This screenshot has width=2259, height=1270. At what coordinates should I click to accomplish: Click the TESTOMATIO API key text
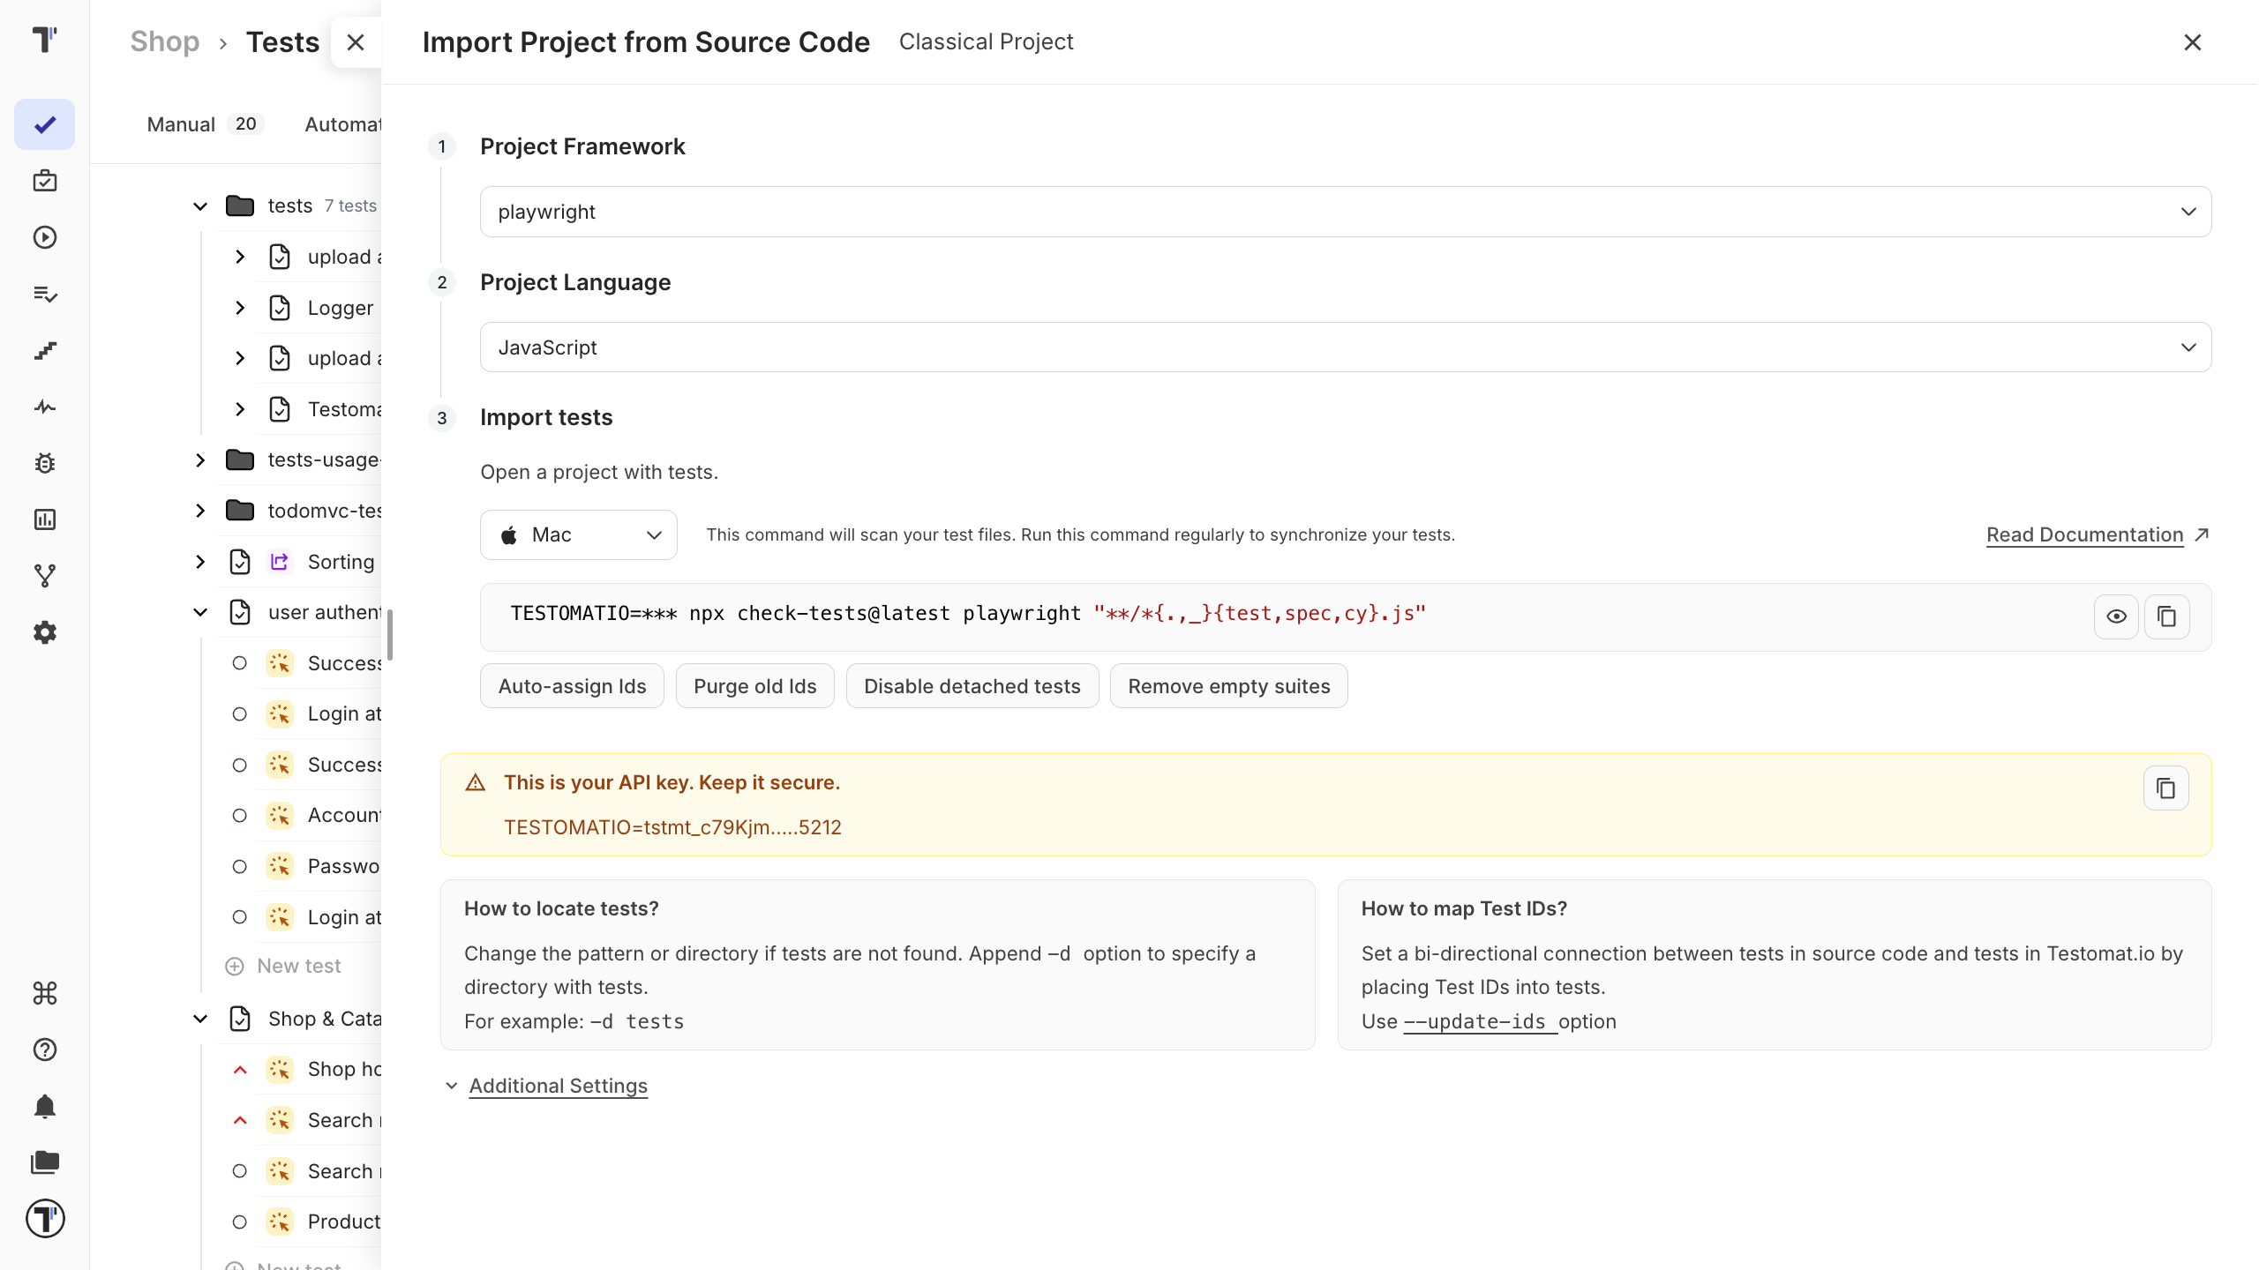(672, 827)
